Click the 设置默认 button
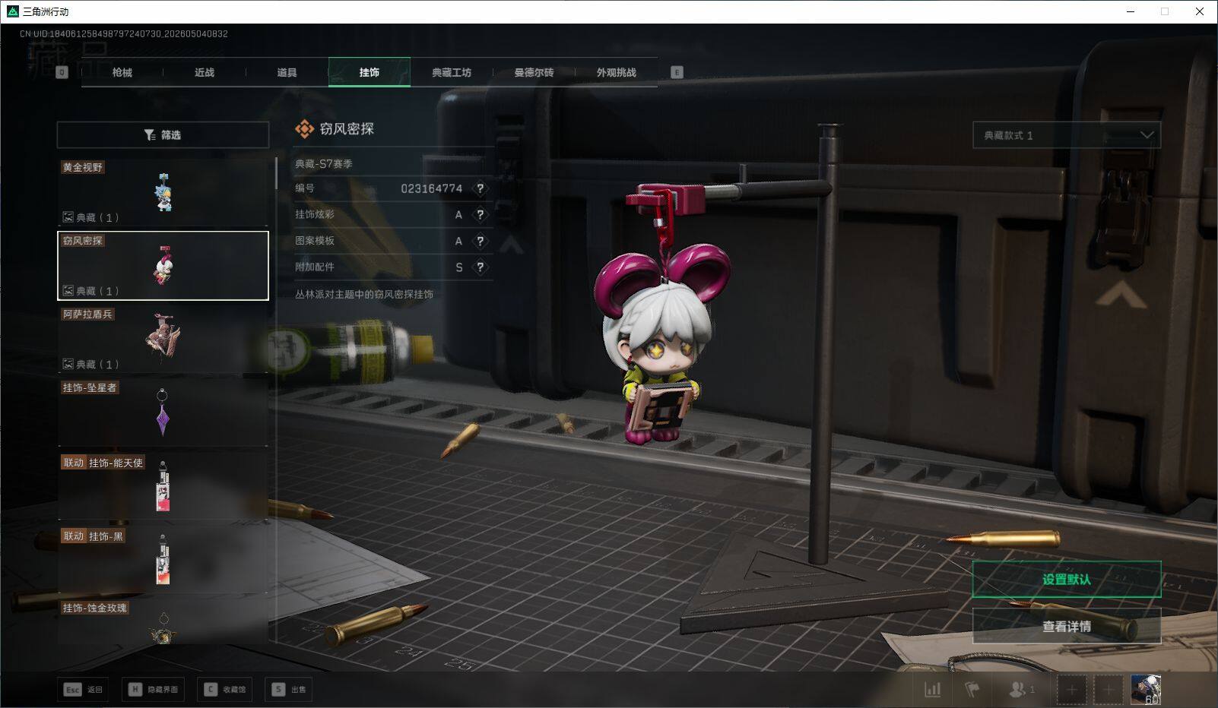The width and height of the screenshot is (1218, 708). tap(1067, 580)
